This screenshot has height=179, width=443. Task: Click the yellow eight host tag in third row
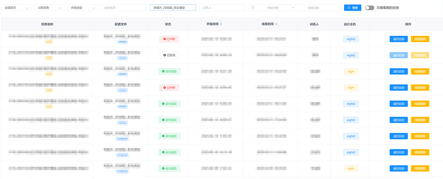click(351, 71)
